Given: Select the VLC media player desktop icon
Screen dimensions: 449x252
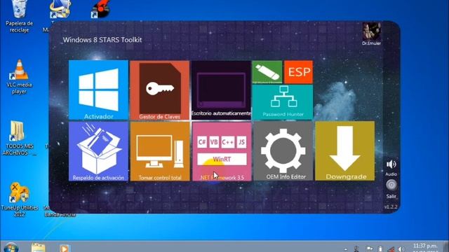Looking at the screenshot, I should point(19,77).
